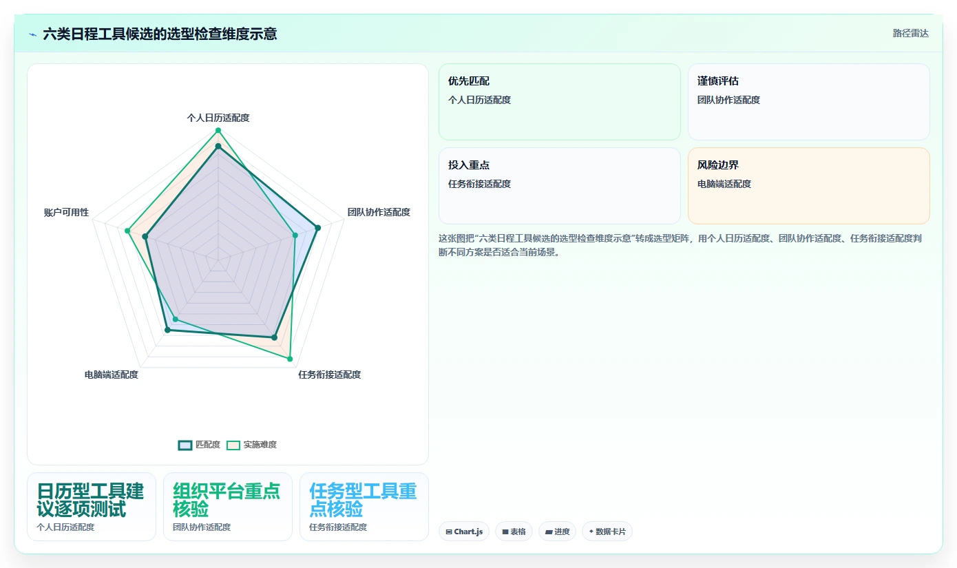Click the radar axis label 账户可用性
The height and width of the screenshot is (568, 957).
(x=66, y=212)
